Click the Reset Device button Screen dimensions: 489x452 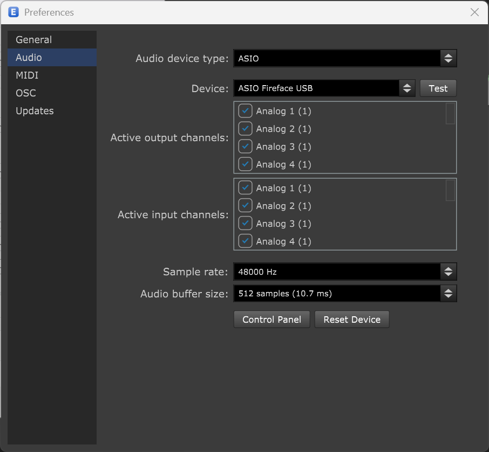(352, 319)
